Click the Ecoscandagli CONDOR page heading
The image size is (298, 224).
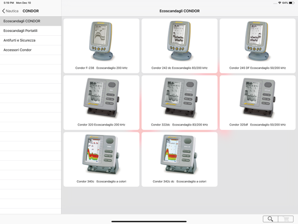(180, 11)
